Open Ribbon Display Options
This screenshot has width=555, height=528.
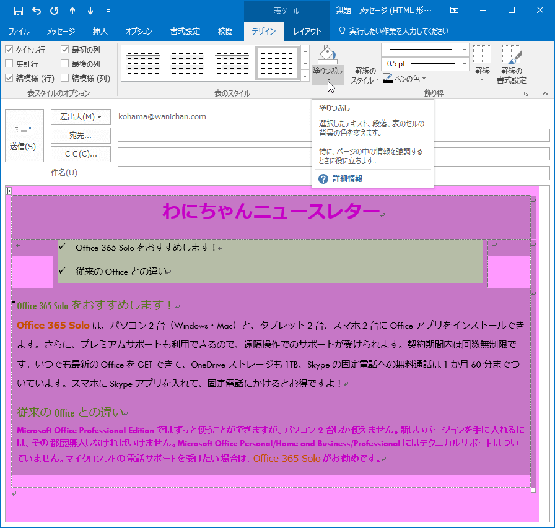click(x=454, y=11)
